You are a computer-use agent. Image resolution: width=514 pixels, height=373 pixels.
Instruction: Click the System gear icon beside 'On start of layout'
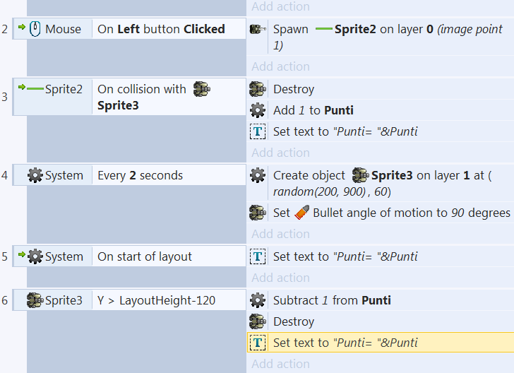point(35,256)
